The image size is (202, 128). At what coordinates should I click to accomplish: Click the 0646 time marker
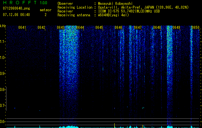tap(119, 28)
